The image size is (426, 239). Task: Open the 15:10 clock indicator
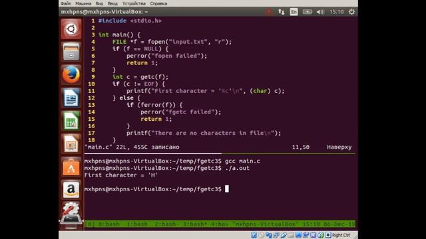337,12
